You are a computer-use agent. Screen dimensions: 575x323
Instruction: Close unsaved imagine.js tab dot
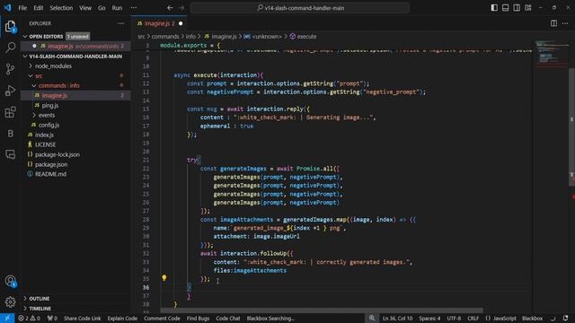point(181,23)
